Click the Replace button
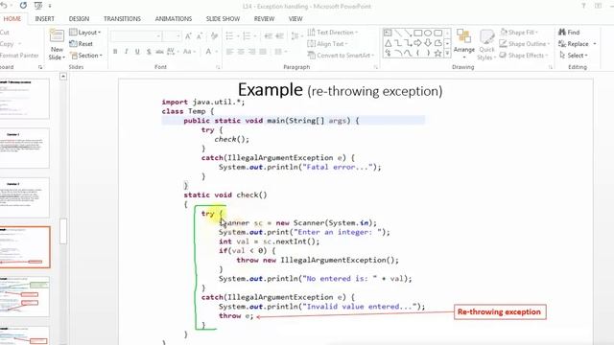The image size is (614, 345). (x=578, y=44)
